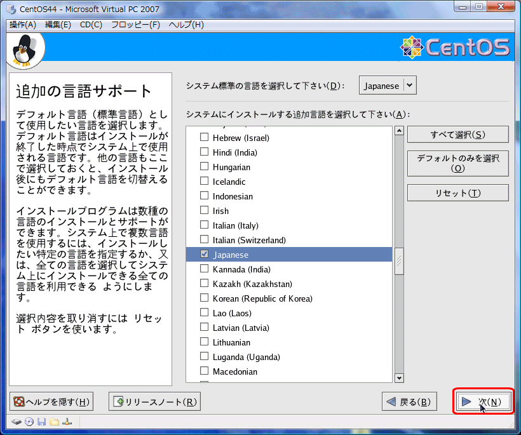Tick the Hebrew (Israel) checkbox
This screenshot has width=521, height=435.
[x=205, y=137]
